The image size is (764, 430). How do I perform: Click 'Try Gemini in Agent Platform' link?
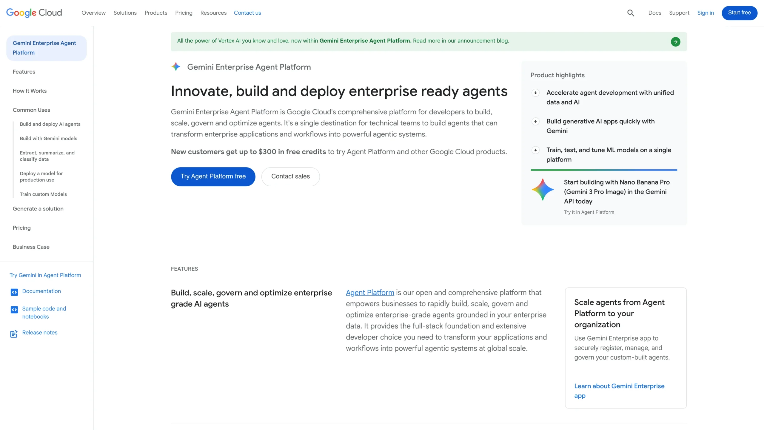(45, 275)
